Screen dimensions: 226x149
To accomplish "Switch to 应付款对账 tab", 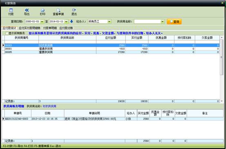I will (66, 28).
